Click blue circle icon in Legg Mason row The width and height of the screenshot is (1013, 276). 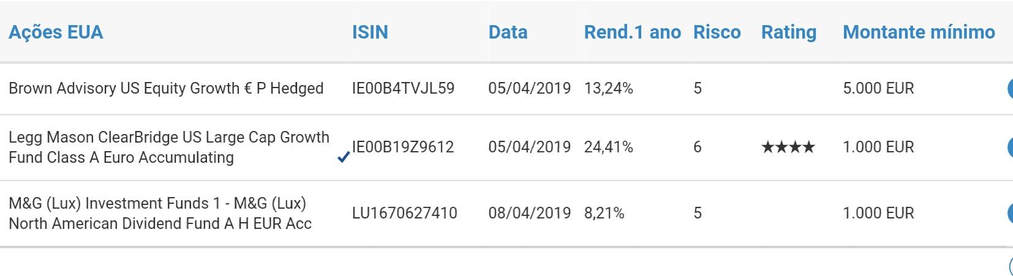pos(1009,147)
